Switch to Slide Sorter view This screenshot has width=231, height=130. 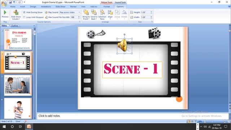192,121
